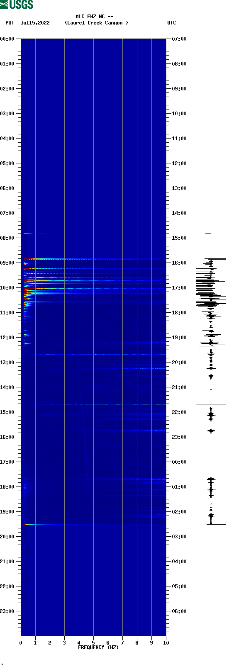Viewport: 229px width, 669px height.
Task: Click PDT time label 12:00
Action: point(7,338)
